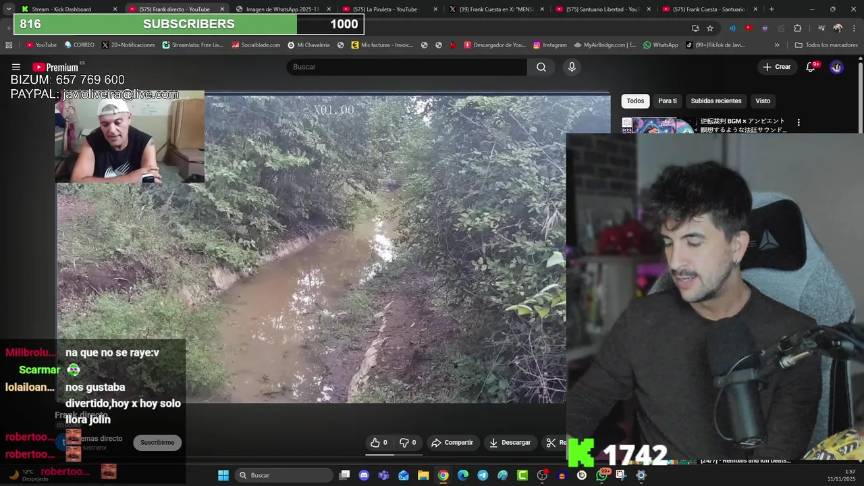Select the Todos filter chip
Viewport: 864px width, 486px height.
pos(635,101)
